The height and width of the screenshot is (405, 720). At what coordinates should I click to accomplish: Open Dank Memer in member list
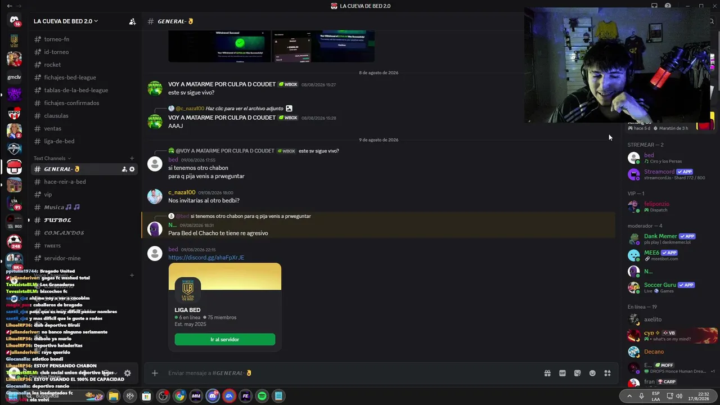[669, 238]
